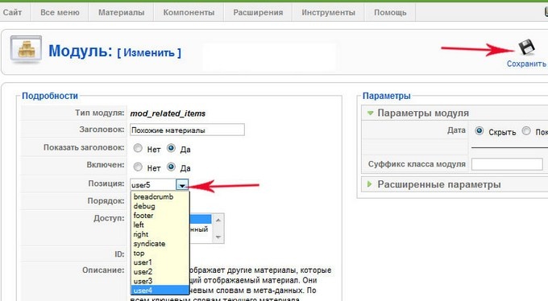Open the Компоненты menu
This screenshot has height=301, width=548.
tap(189, 12)
